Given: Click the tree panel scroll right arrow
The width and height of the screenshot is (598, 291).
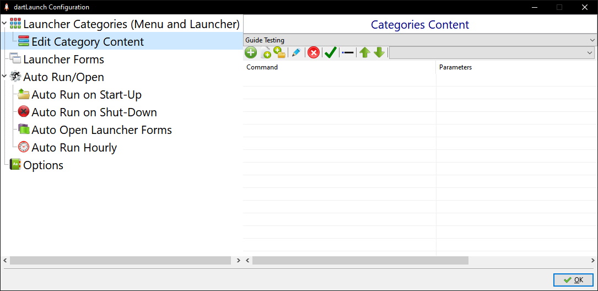Looking at the screenshot, I should 238,260.
